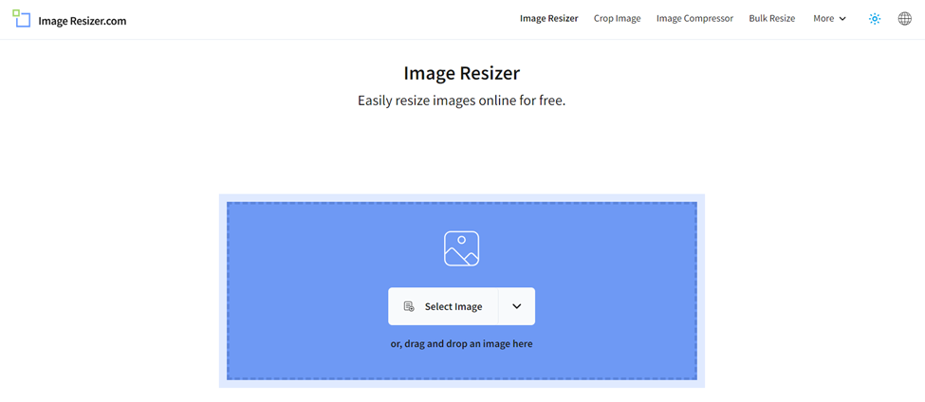Toggle the light/dark theme sun icon
This screenshot has width=925, height=402.
(x=875, y=19)
